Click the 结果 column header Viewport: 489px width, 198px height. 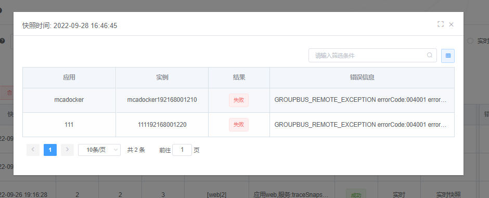point(239,77)
